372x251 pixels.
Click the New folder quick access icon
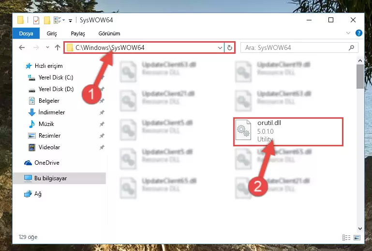[x=47, y=20]
